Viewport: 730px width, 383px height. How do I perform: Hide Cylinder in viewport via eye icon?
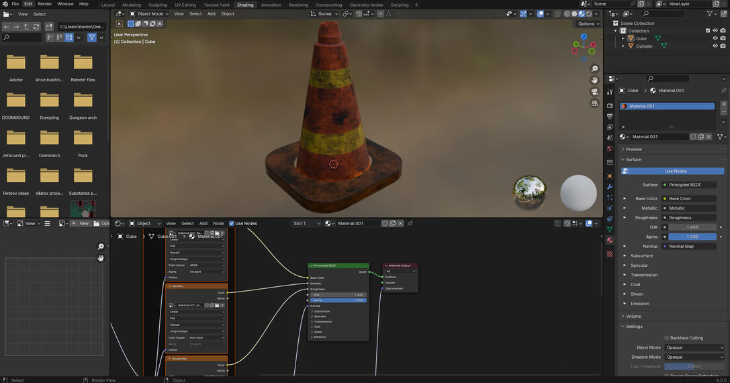click(x=715, y=46)
